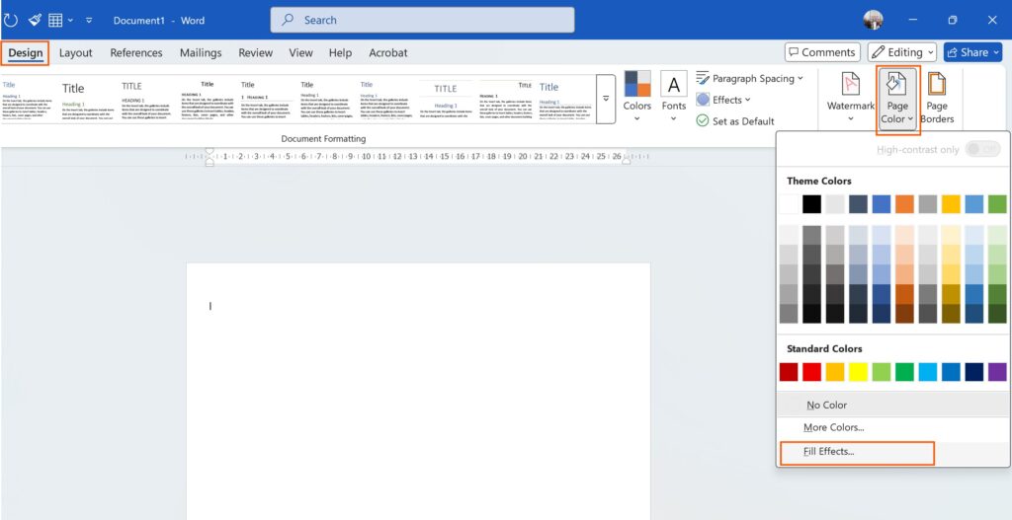Choose the dark red standard color

coord(789,372)
